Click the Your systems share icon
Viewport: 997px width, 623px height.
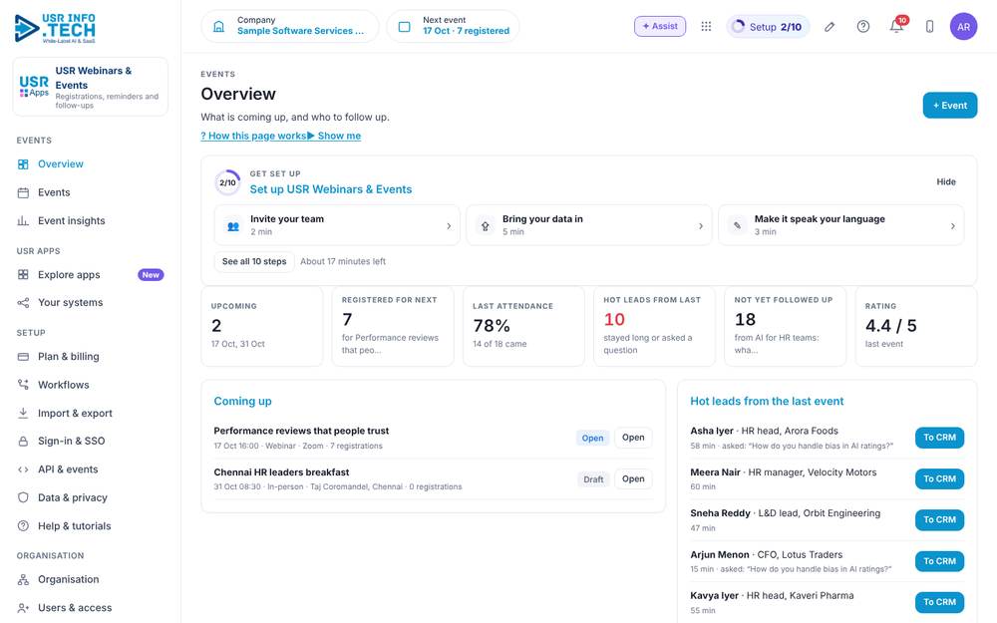23,303
